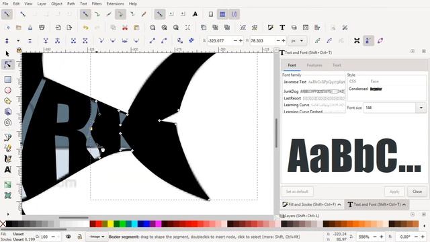Toggle snap to grids button
Screen dimensions: 430x242
[x=222, y=14]
